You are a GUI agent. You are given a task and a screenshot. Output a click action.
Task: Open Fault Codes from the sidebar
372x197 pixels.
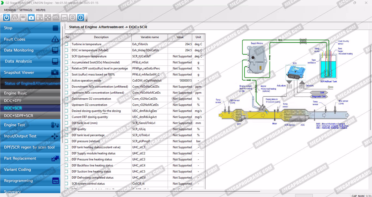click(30, 39)
